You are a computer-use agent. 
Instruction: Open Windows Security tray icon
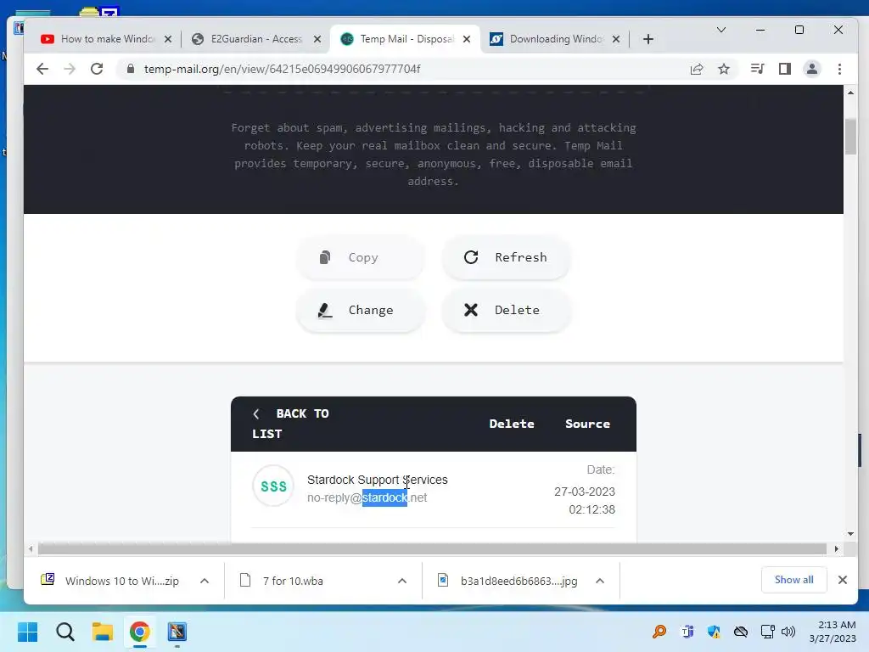point(714,632)
